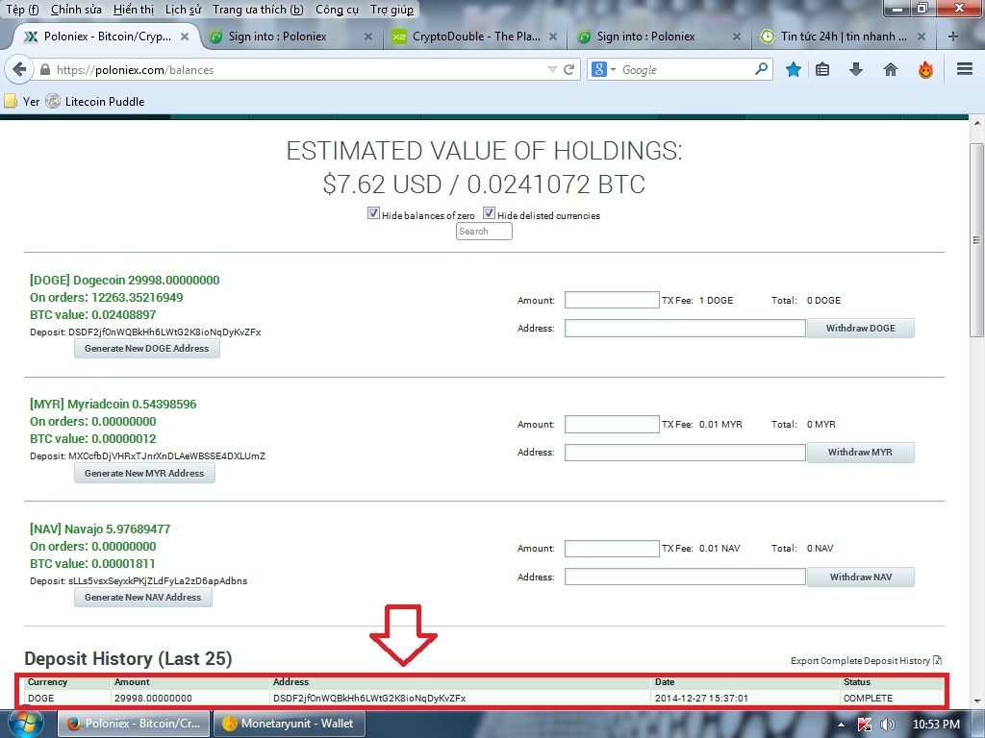Open Poloniex Firefox taskbar item

(x=135, y=724)
